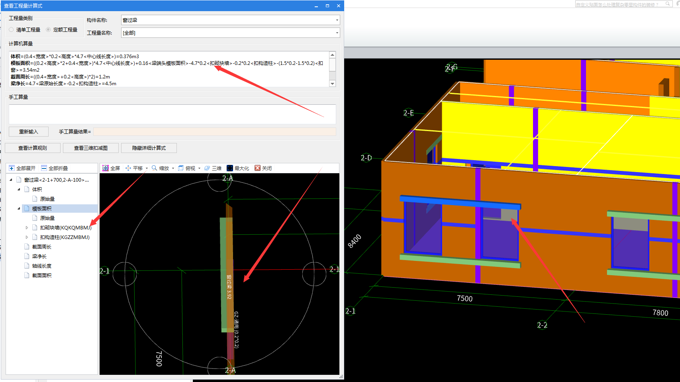This screenshot has height=382, width=680.
Task: Select 原始量 under 体积
Action: (x=47, y=199)
